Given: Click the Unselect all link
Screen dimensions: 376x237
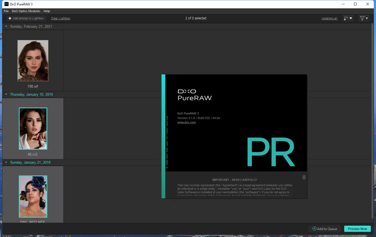Looking at the screenshot, I should point(330,18).
